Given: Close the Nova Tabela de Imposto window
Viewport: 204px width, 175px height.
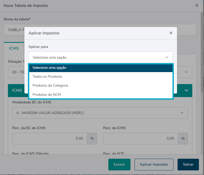Looking at the screenshot, I should (x=197, y=5).
